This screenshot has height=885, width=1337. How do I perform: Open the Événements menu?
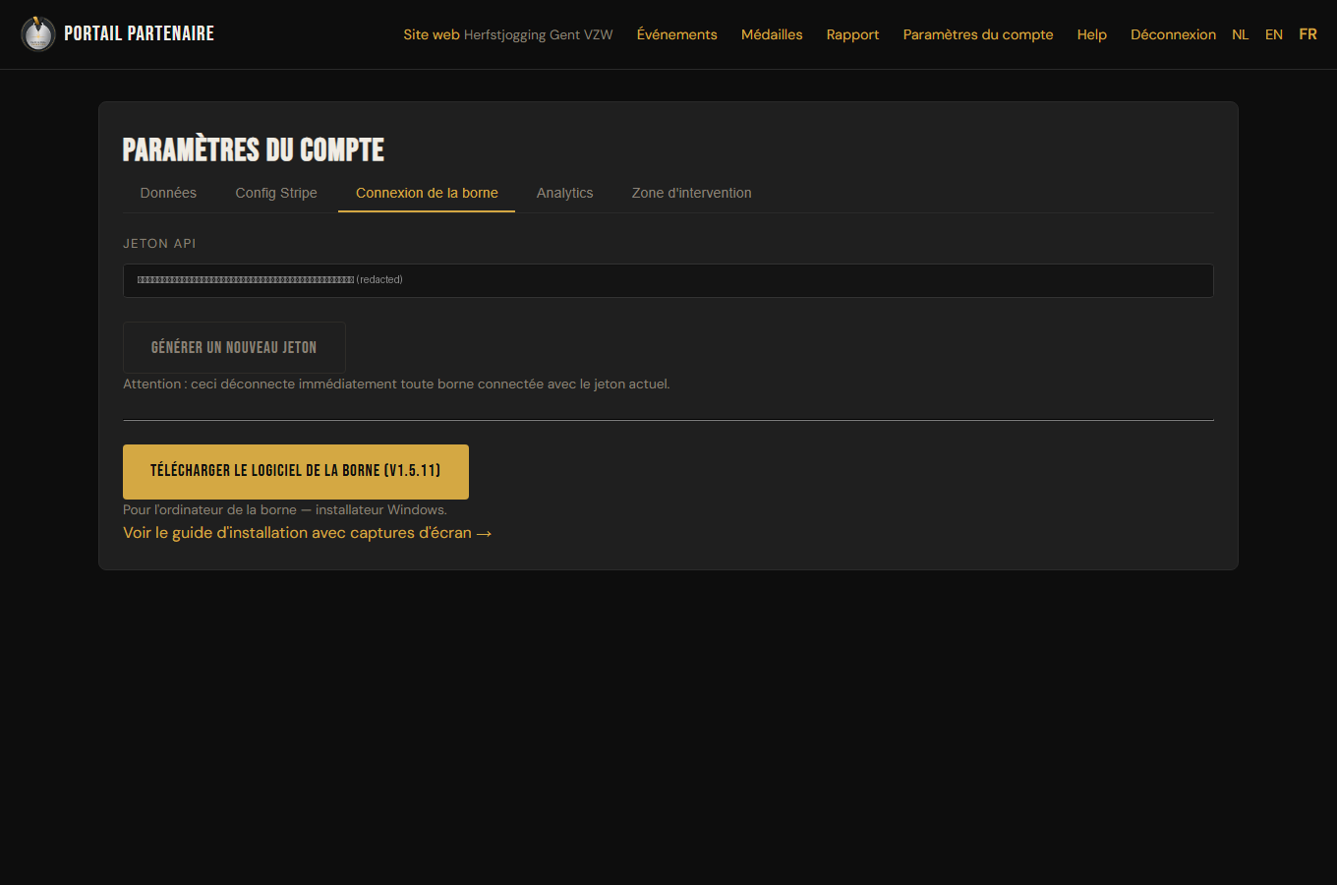(676, 34)
